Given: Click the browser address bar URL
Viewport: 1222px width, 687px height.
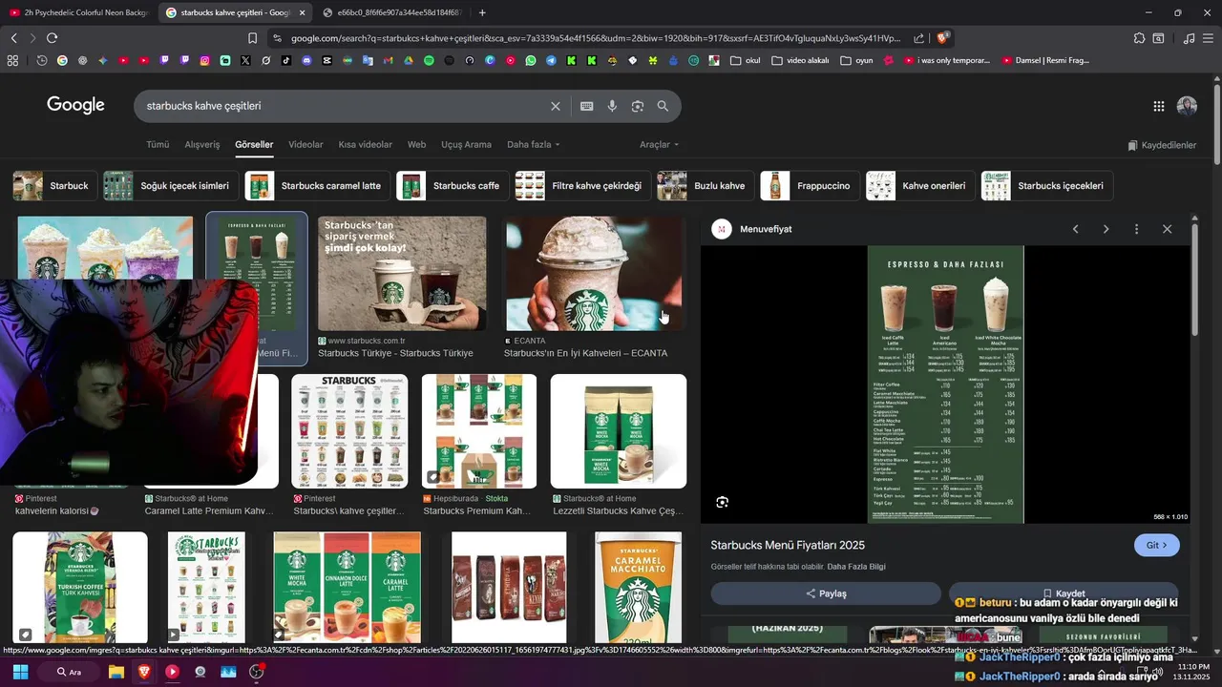Looking at the screenshot, I should coord(595,38).
